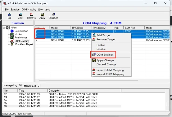Minimize the NPort Administrator window
The image size is (172, 117).
pyautogui.click(x=146, y=3)
